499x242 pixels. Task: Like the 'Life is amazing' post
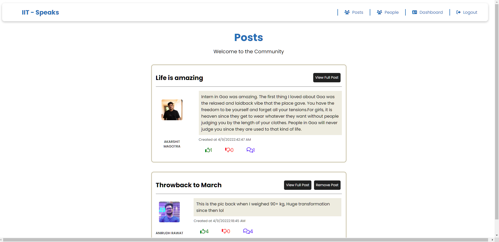point(208,150)
